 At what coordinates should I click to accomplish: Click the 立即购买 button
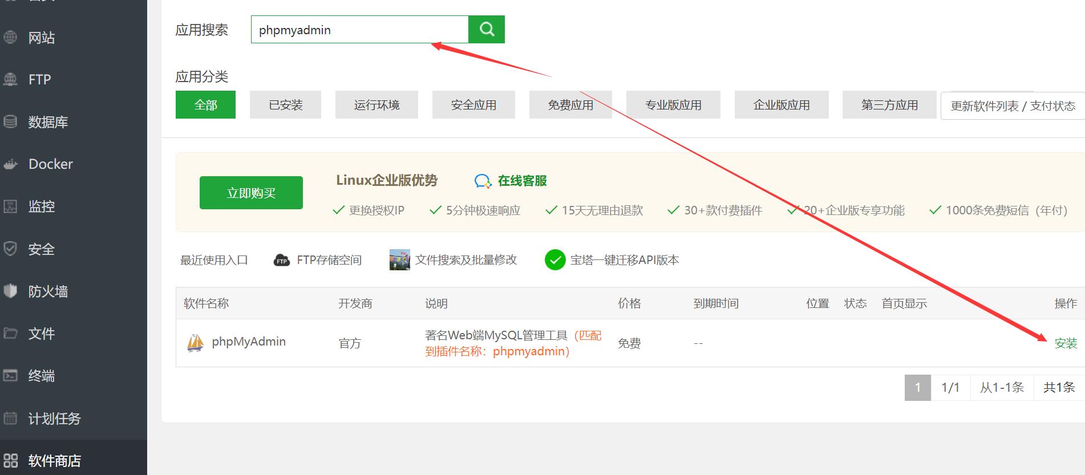(251, 193)
